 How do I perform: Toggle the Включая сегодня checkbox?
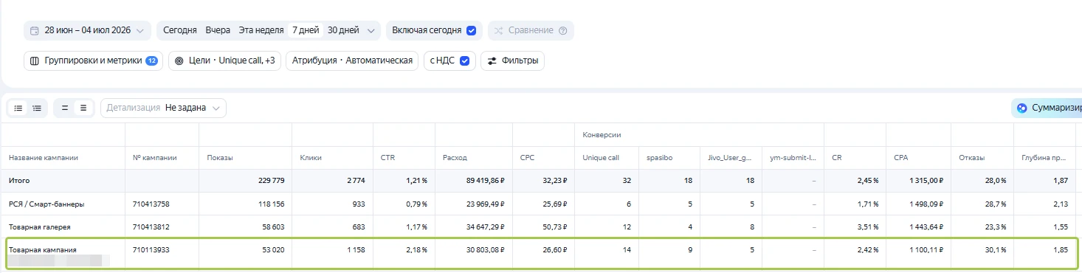point(471,30)
